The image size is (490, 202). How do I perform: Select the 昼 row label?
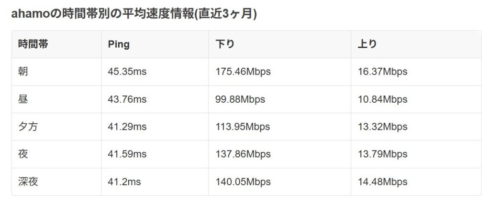click(23, 99)
